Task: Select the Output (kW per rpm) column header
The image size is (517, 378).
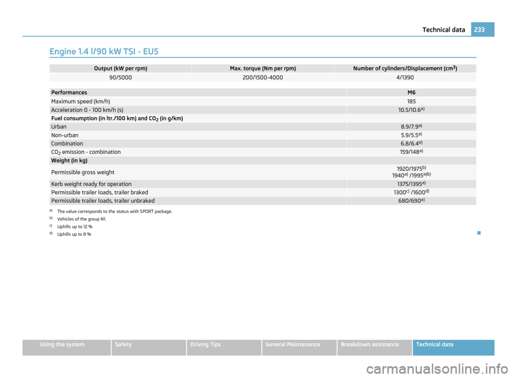Action: coord(121,68)
